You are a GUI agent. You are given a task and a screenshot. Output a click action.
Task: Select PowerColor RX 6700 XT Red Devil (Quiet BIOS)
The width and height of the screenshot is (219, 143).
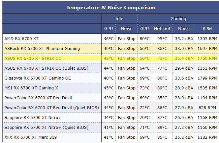pos(51,107)
